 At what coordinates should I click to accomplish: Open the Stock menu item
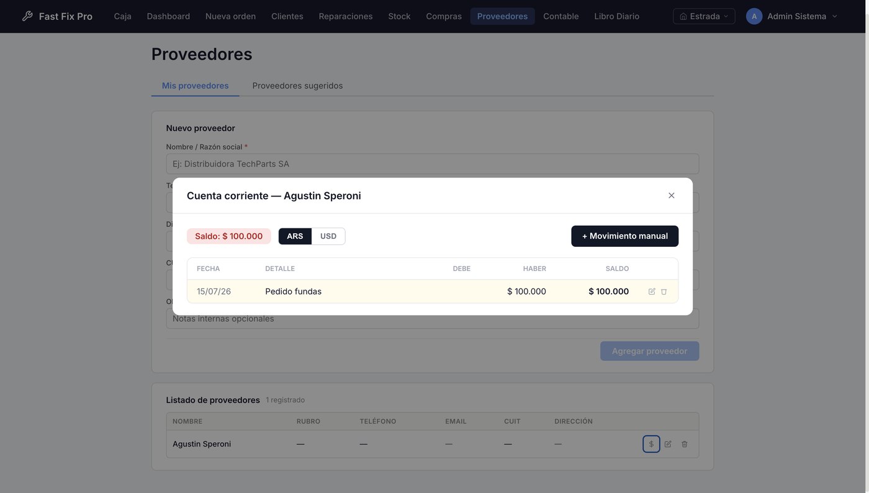399,16
